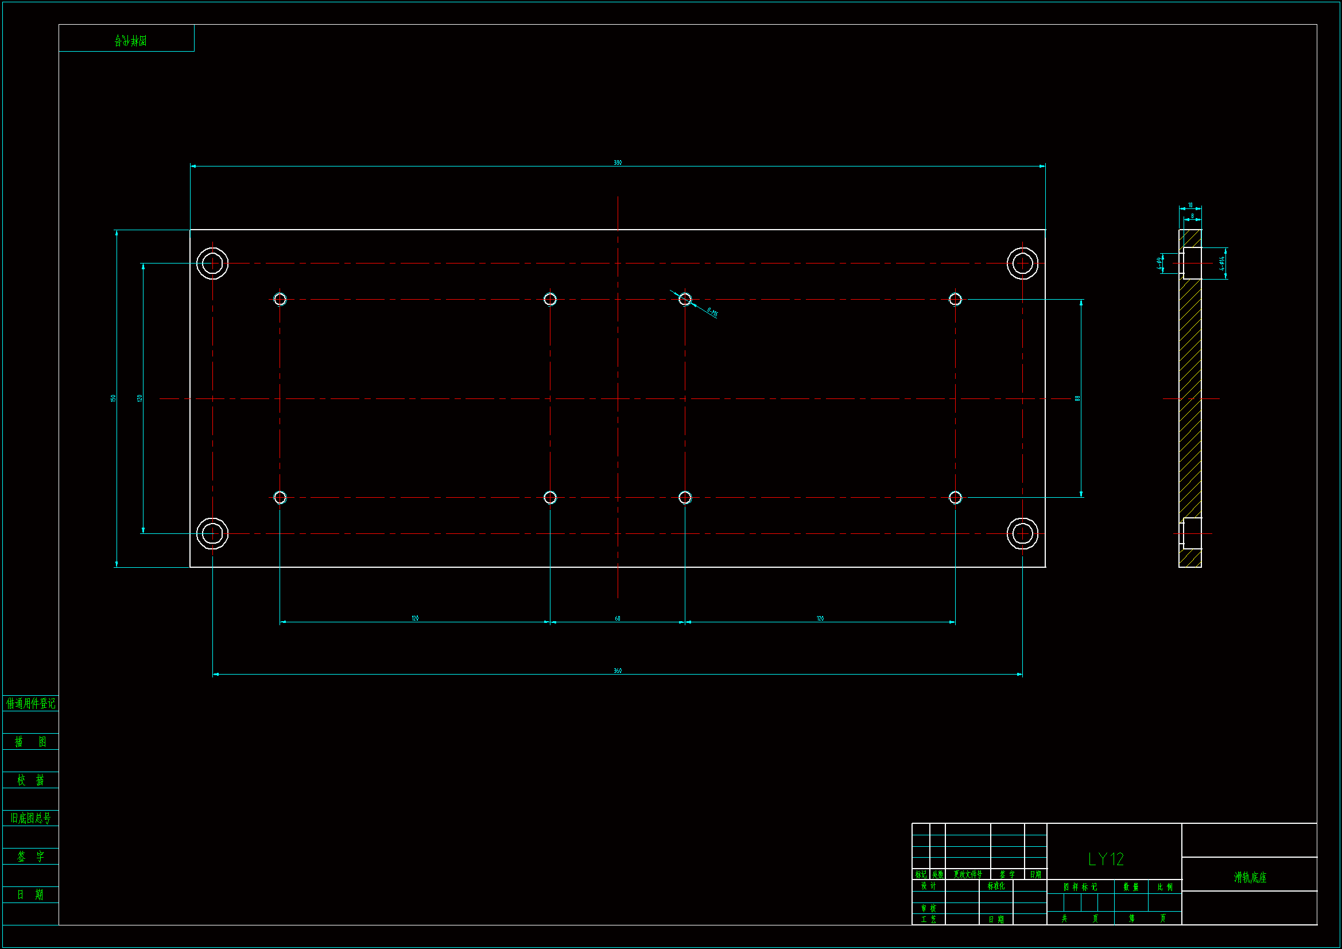Click the 10 thickness dimension above section

coord(1190,205)
